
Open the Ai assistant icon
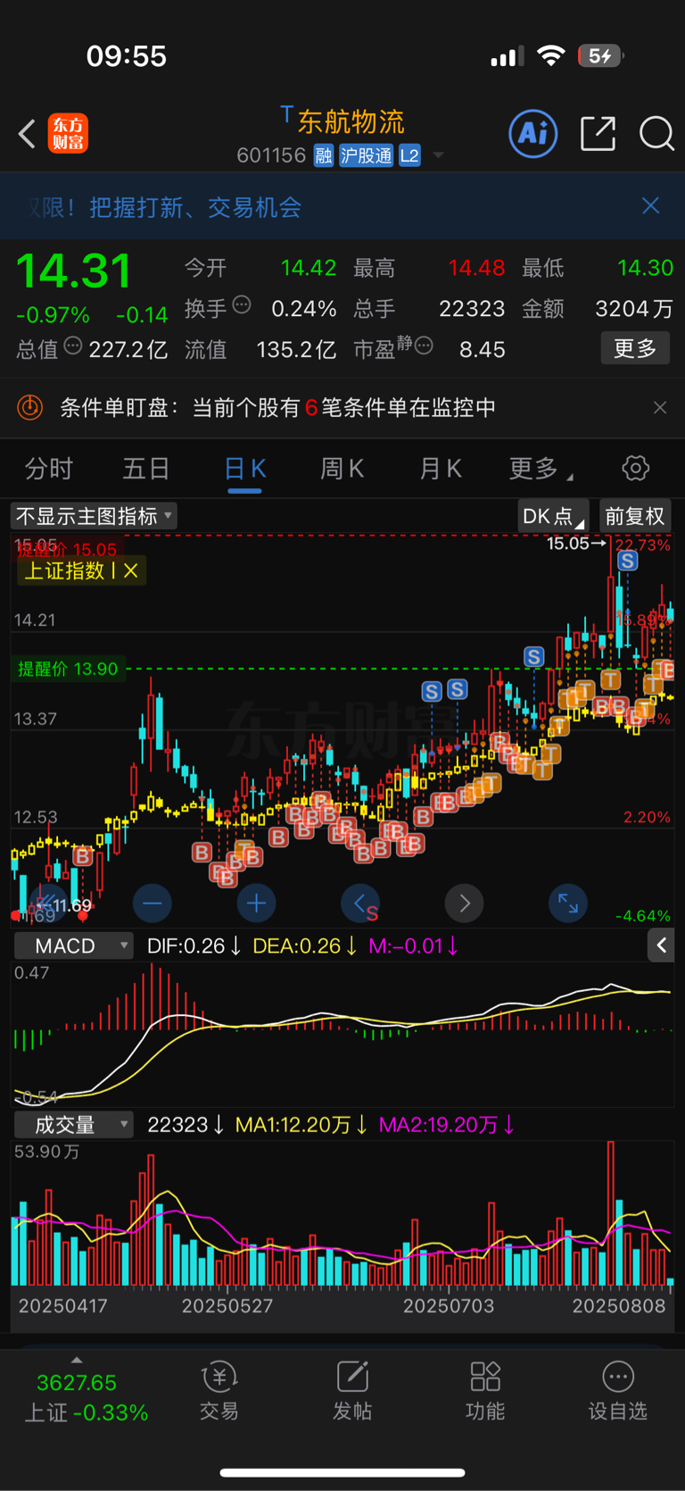533,134
